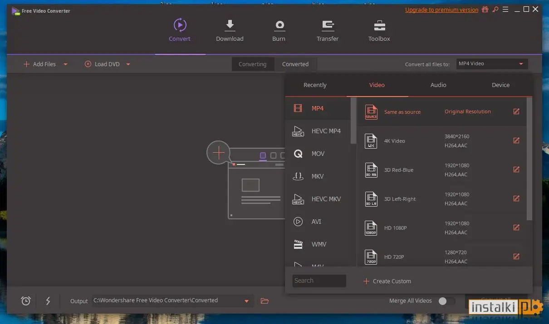Viewport: 549px width, 324px height.
Task: Switch to the Device tab
Action: click(x=500, y=85)
